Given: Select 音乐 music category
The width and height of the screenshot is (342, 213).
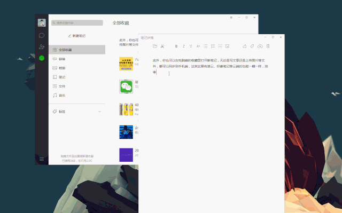Looking at the screenshot, I should point(77,96).
